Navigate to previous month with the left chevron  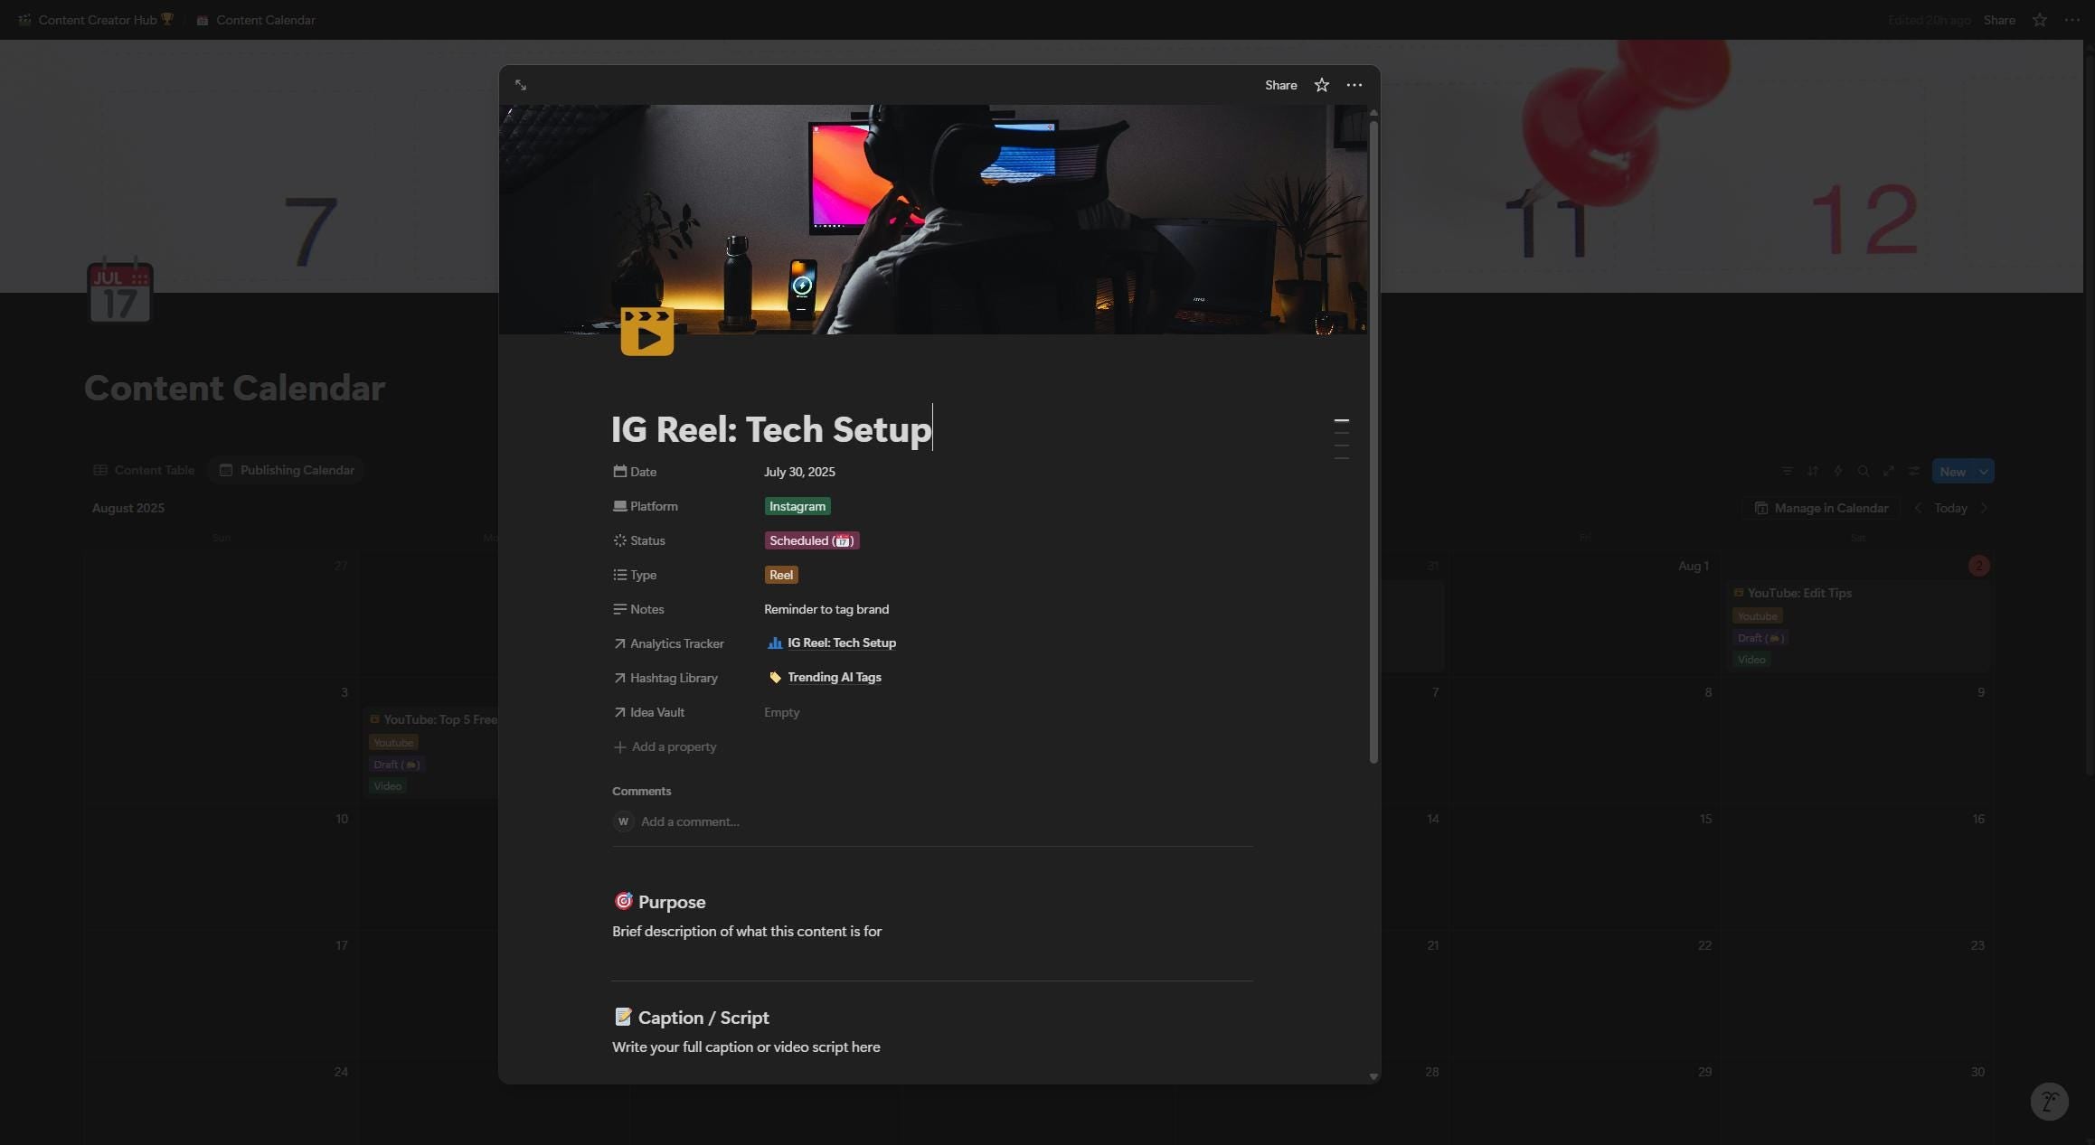tap(1918, 508)
